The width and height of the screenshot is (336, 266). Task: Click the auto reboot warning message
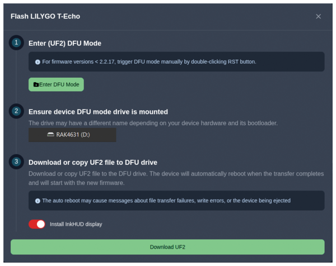[x=166, y=201]
